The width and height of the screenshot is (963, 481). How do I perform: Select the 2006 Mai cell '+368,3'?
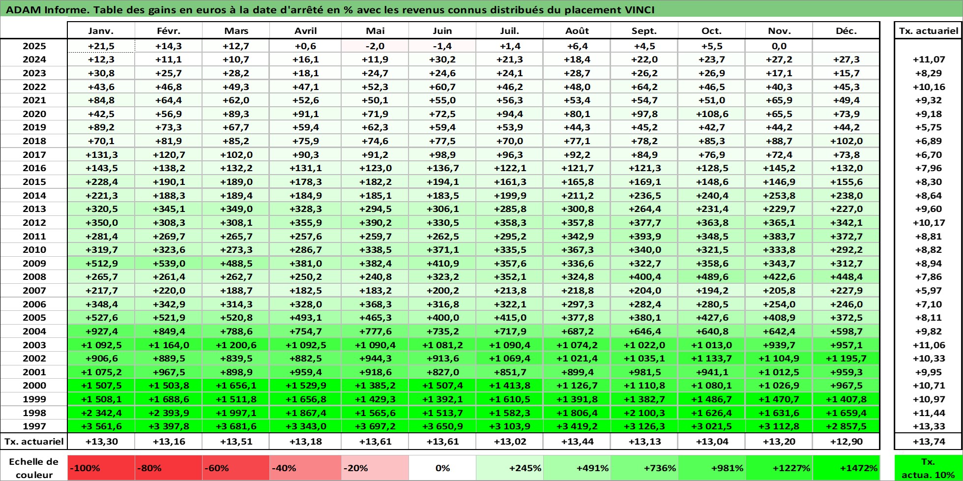point(375,304)
